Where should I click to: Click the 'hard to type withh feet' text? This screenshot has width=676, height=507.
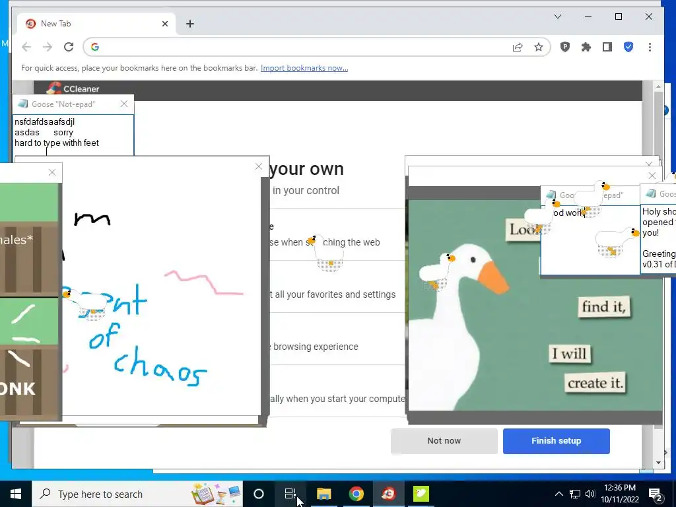click(x=57, y=143)
